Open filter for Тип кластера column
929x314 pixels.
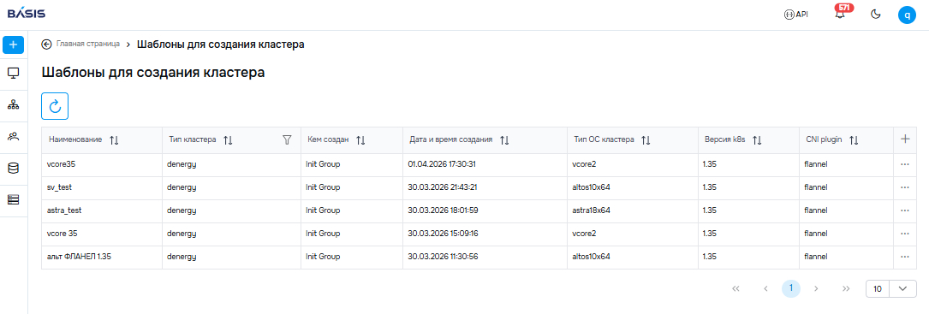288,139
